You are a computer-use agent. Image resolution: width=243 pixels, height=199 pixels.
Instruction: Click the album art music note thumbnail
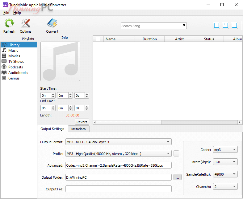60,61
